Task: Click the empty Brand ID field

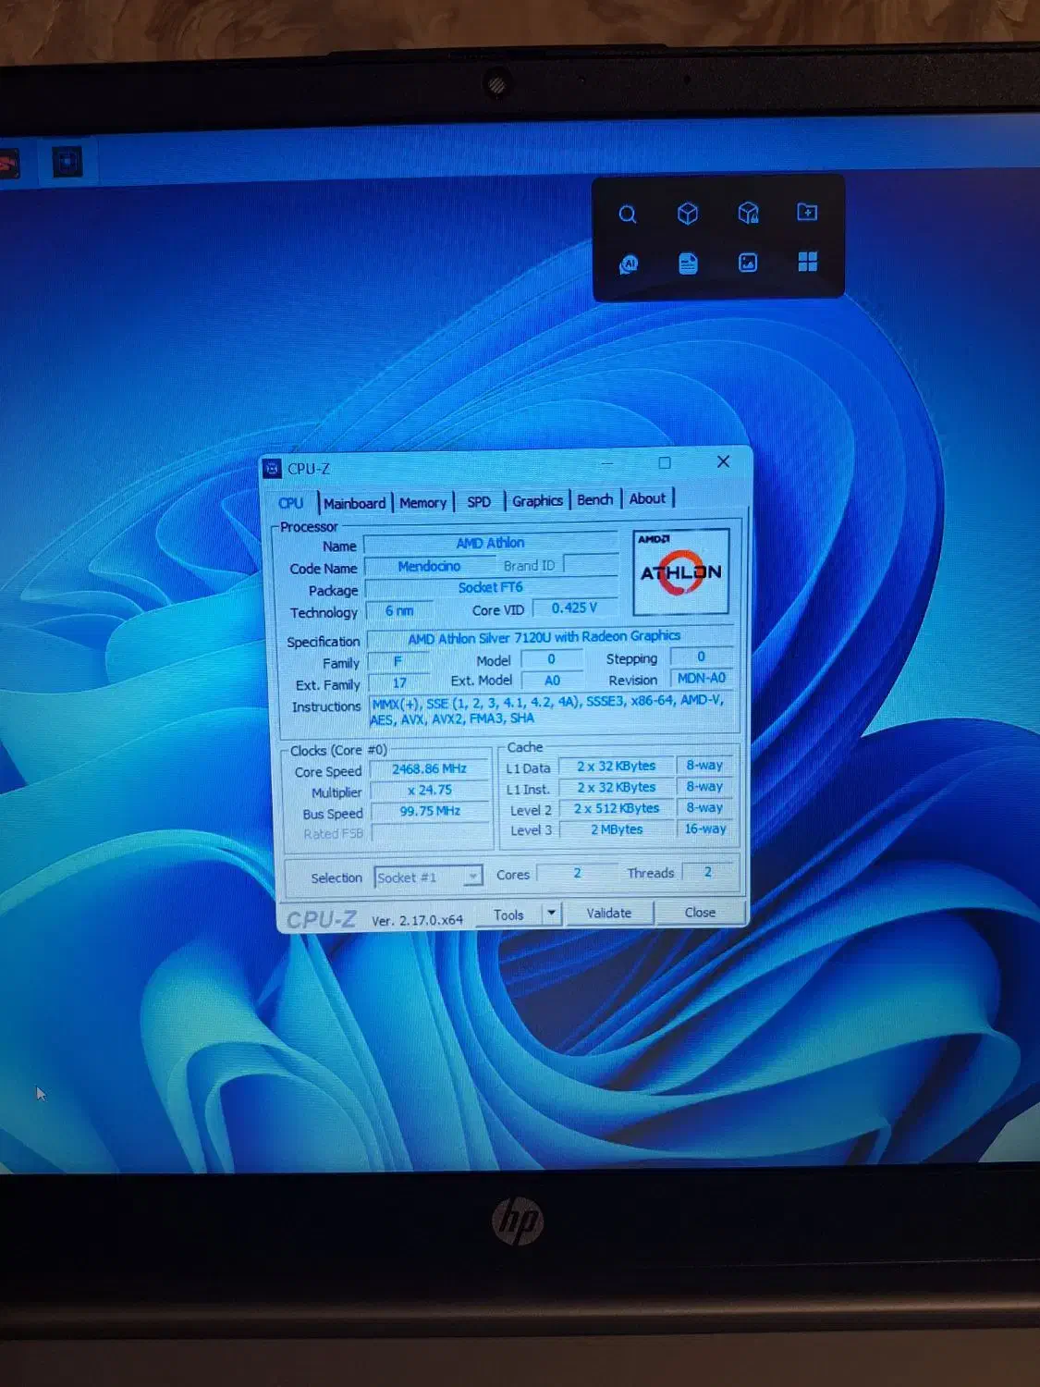Action: pyautogui.click(x=591, y=564)
